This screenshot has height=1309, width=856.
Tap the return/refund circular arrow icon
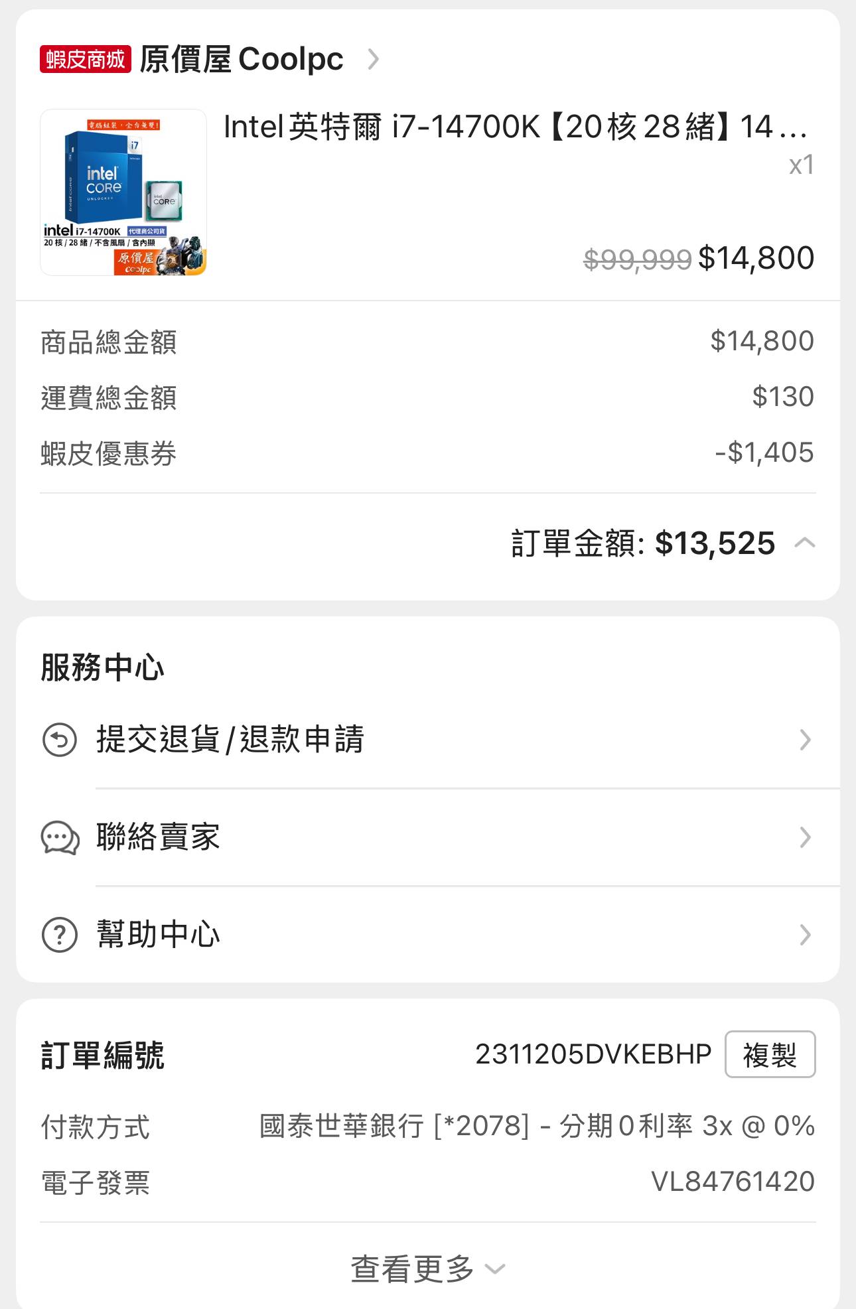60,740
